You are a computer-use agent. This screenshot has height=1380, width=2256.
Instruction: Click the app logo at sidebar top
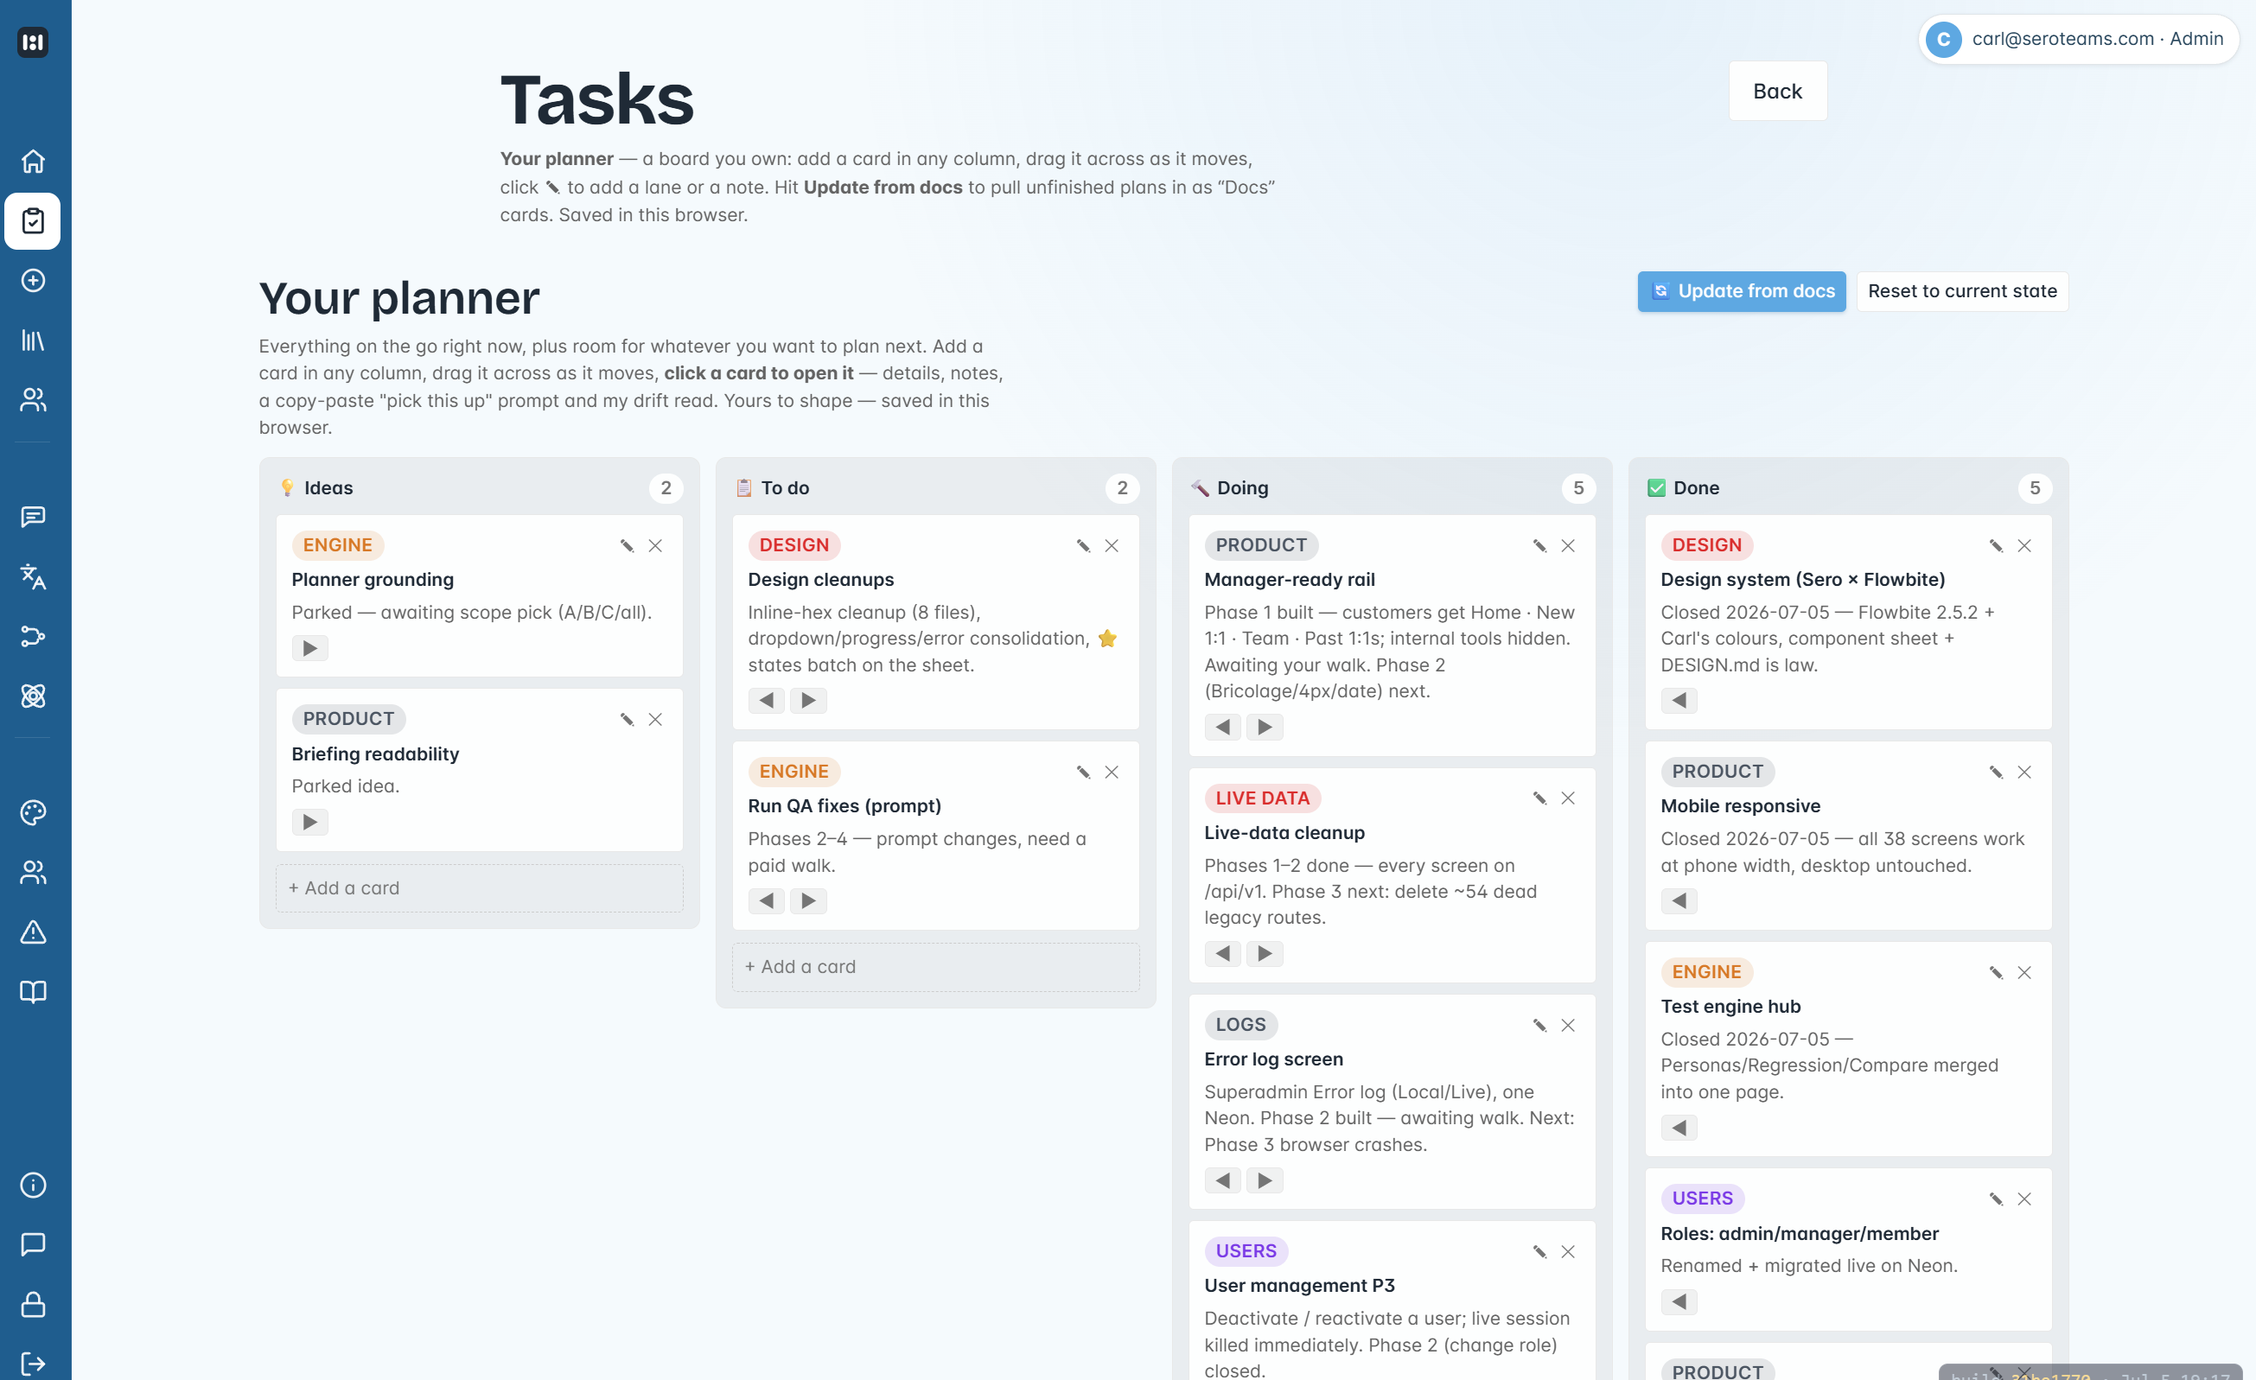33,42
